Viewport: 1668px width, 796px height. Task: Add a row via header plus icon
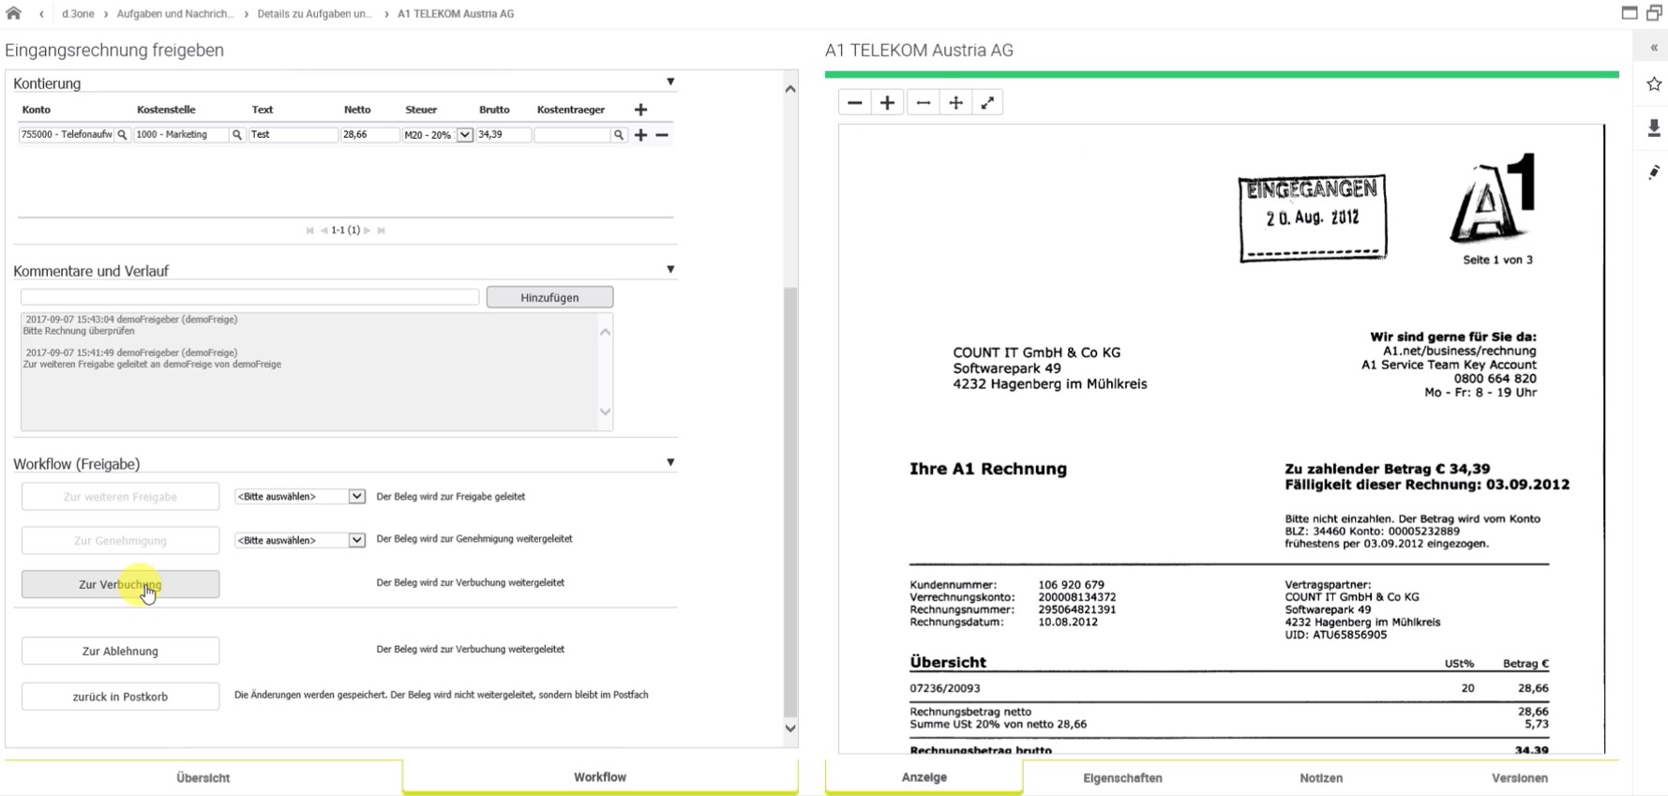641,110
